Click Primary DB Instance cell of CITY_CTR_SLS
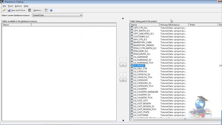222x125 pixels. [x=173, y=28]
